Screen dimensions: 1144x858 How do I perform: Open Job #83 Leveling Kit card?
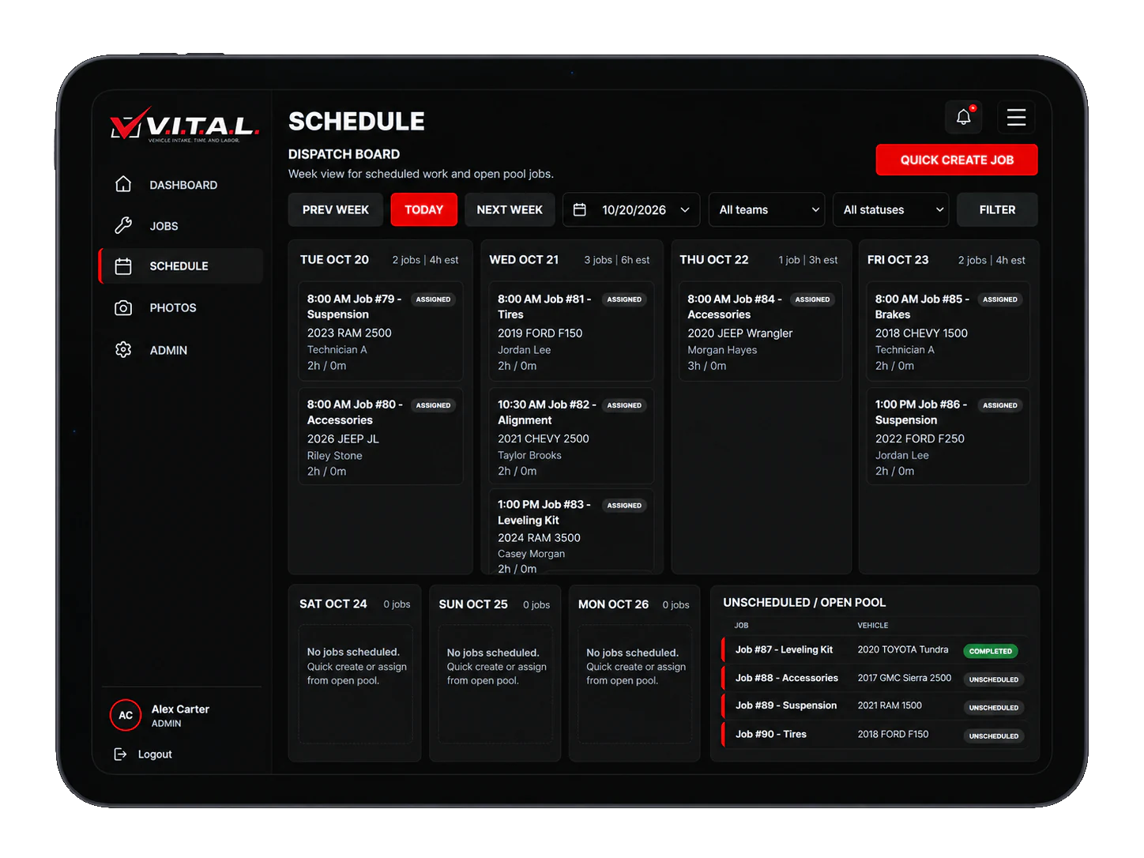[571, 531]
